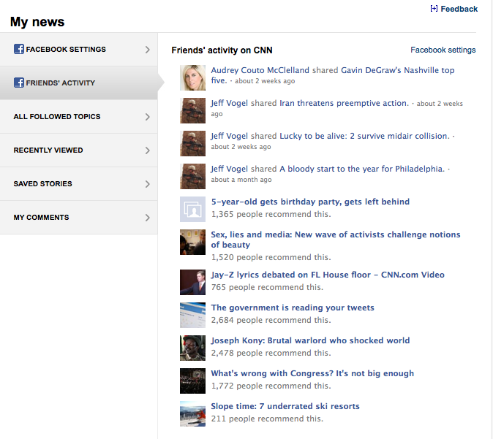
Task: Click the Facebook icon beside Friends' Activity
Action: tap(19, 83)
